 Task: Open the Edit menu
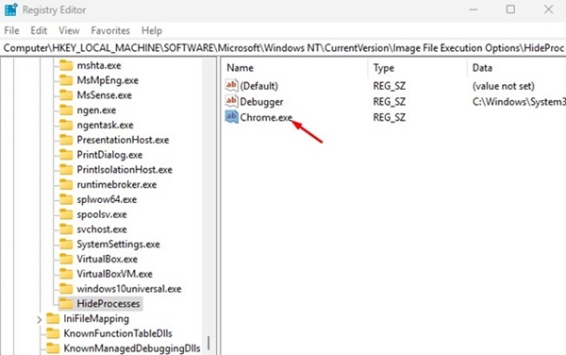click(39, 31)
